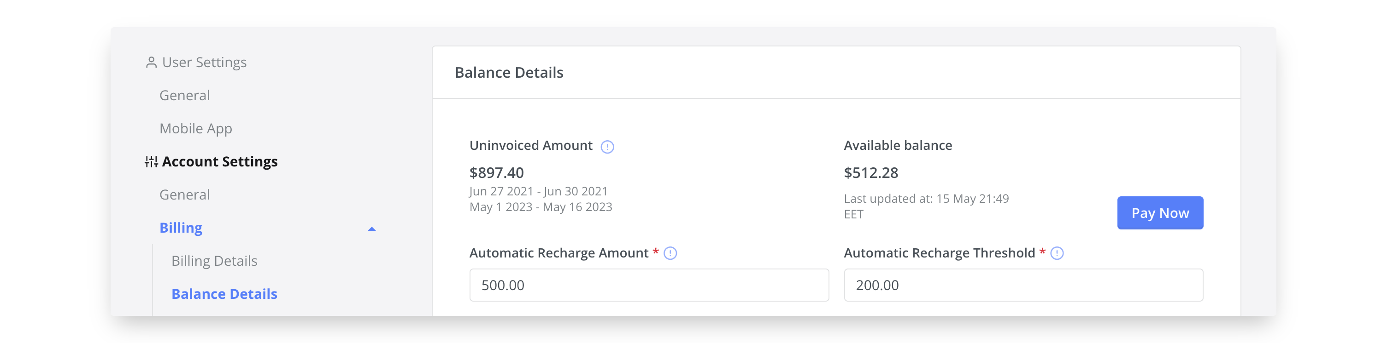
Task: Click the Account Settings sliders icon
Action: point(151,162)
